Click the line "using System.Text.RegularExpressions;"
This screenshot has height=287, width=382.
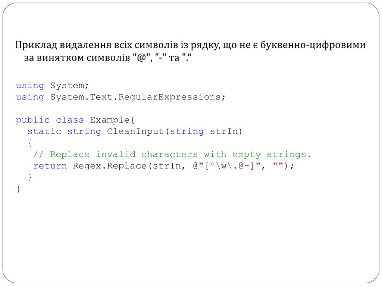(120, 97)
